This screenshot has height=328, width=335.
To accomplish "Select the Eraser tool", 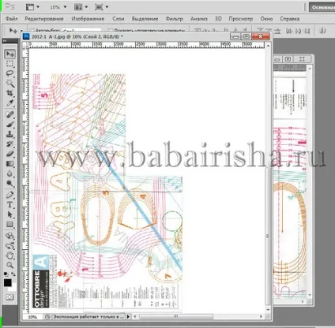I will click(10, 154).
